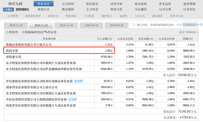The height and width of the screenshot is (122, 203).
Task: Select 东方财富证券拉萨金融城南环路证券营业部 row name
Action: point(44,69)
